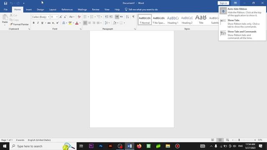Justify paragraph text

click(98, 23)
